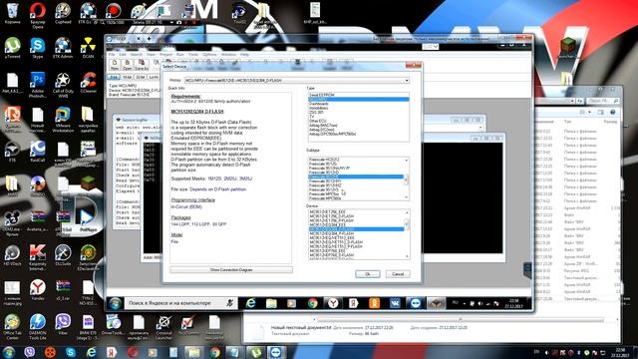Open the Recycle Bin desktop icon
Viewport: 638px width, 359px height.
[13, 13]
